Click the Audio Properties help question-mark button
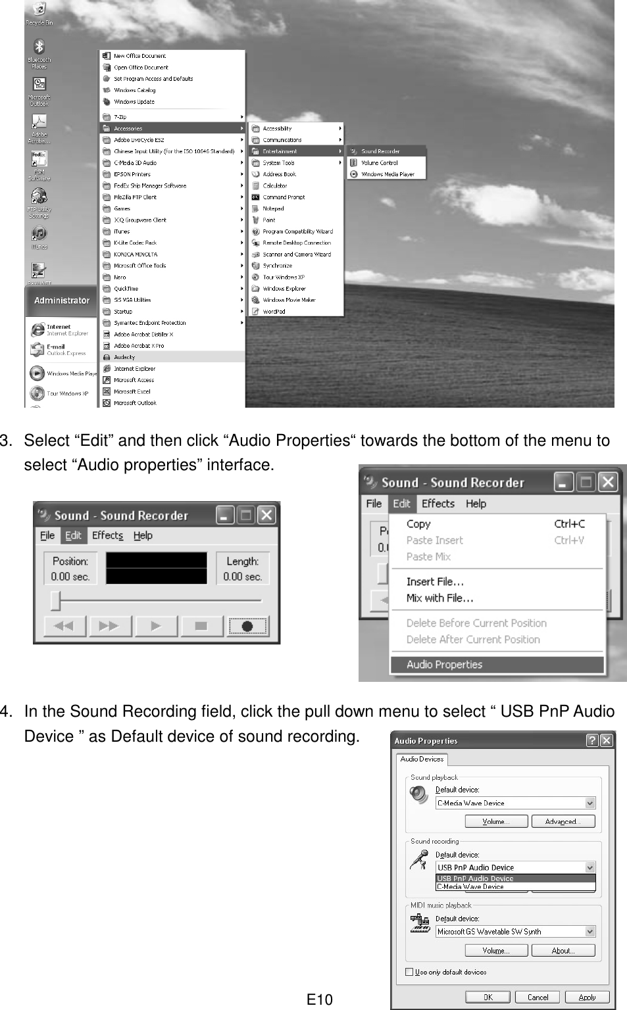The width and height of the screenshot is (627, 1010). tap(592, 740)
